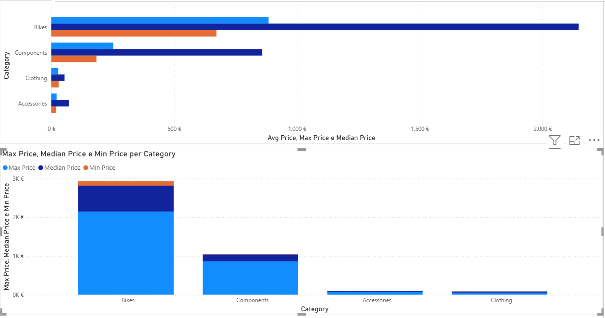Click the Clothing label on the lower x-axis
The height and width of the screenshot is (318, 605).
click(501, 300)
